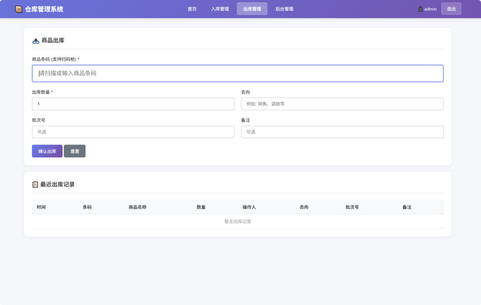This screenshot has width=481, height=305.
Task: Click the 仓库管理系统 title link
Action: pyautogui.click(x=44, y=9)
